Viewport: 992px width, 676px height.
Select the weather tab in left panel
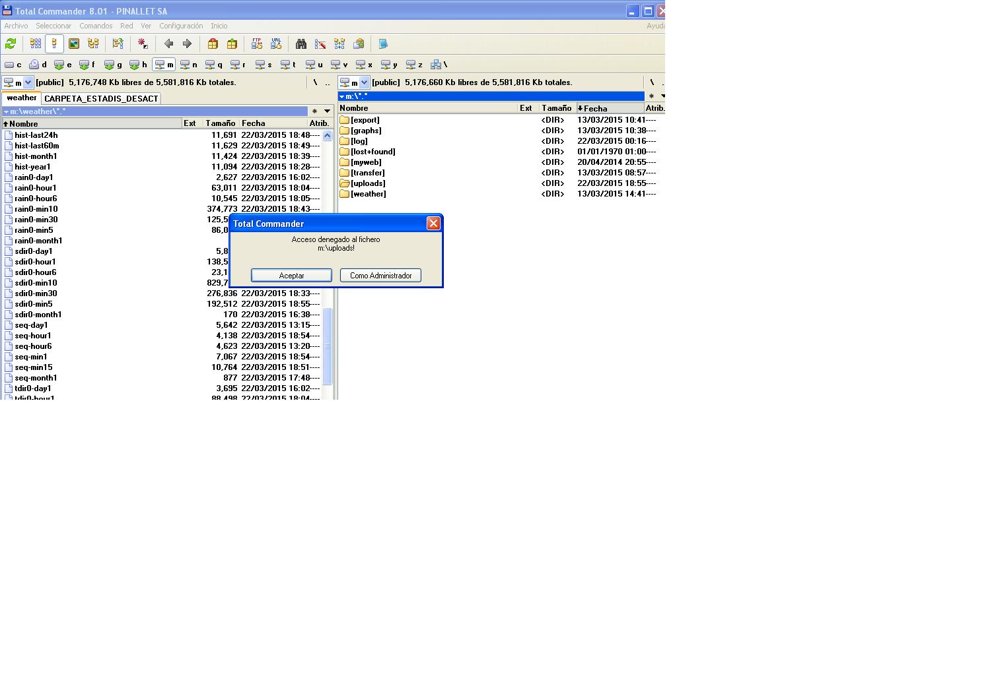[21, 98]
